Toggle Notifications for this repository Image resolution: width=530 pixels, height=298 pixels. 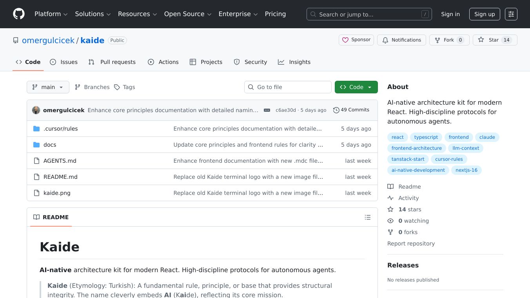(x=401, y=40)
